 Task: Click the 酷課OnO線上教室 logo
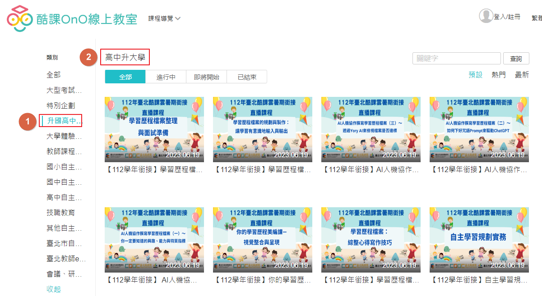coord(72,19)
